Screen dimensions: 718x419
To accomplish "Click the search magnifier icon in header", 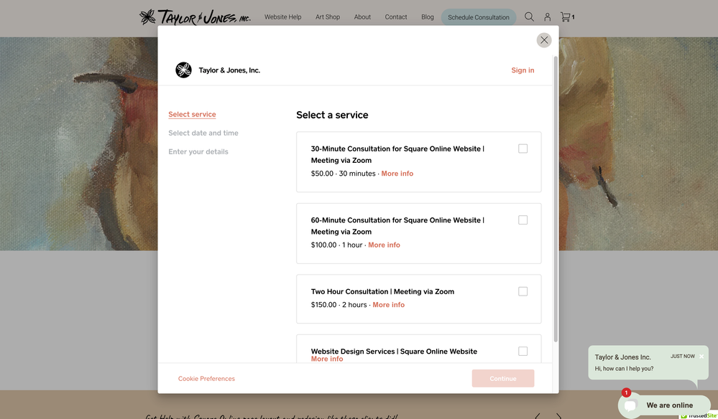I will click(529, 17).
